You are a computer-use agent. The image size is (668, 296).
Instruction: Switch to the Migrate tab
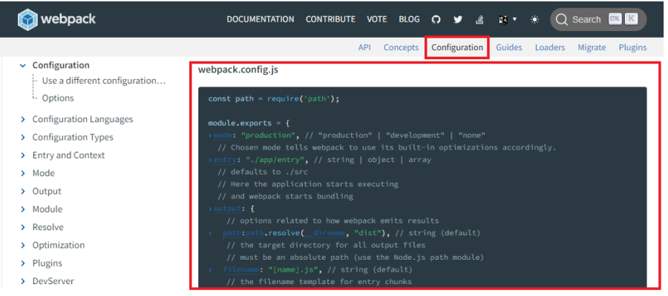click(592, 47)
